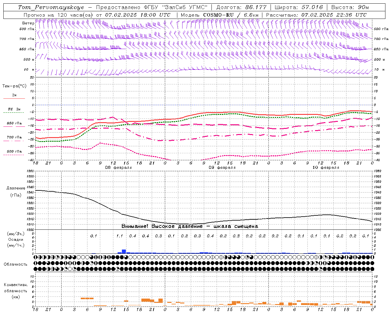Click the '09 февраля' date label
This screenshot has height=312, width=390.
pyautogui.click(x=222, y=168)
